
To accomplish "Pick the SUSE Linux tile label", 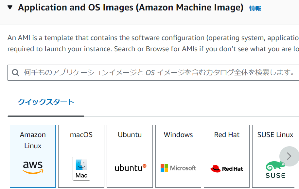I will 275,135.
